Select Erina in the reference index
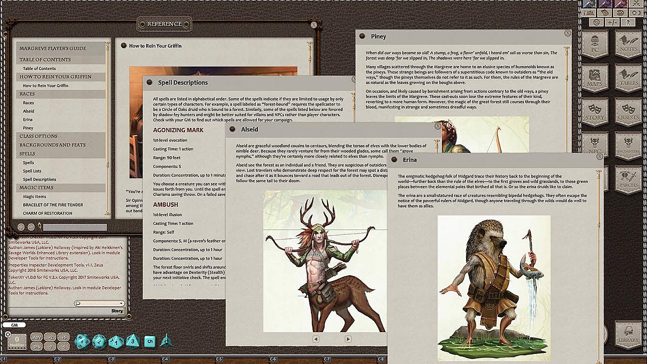The width and height of the screenshot is (647, 364). point(28,120)
